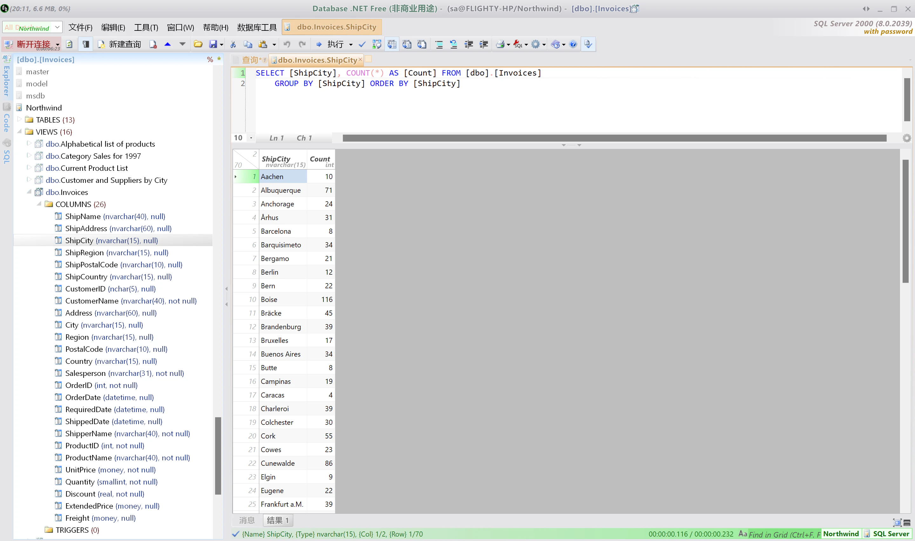Image resolution: width=915 pixels, height=541 pixels.
Task: Click the open file folder icon
Action: click(198, 44)
